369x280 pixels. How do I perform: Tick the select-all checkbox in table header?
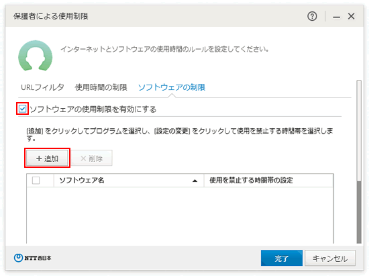click(x=36, y=181)
